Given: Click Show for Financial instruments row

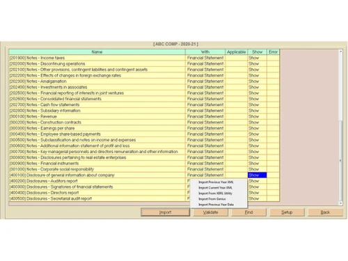Looking at the screenshot, I should click(x=257, y=164).
